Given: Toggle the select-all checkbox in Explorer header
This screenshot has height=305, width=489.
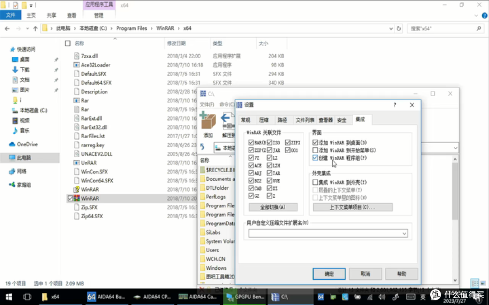Looking at the screenshot, I should coord(67,43).
